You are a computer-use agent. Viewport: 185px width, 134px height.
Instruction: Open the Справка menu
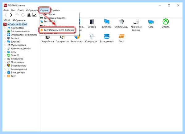[55, 10]
